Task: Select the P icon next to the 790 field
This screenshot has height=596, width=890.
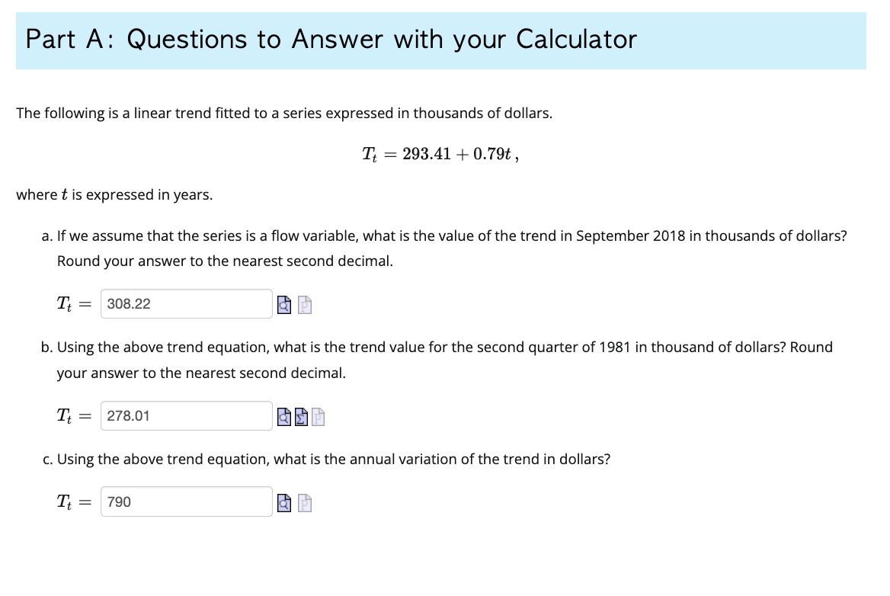Action: [x=304, y=502]
